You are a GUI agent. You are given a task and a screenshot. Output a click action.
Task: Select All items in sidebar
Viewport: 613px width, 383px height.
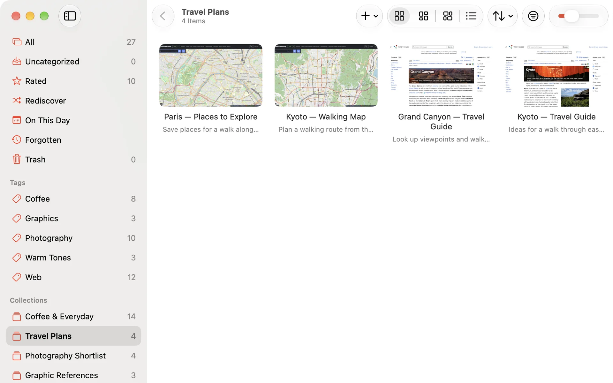73,42
